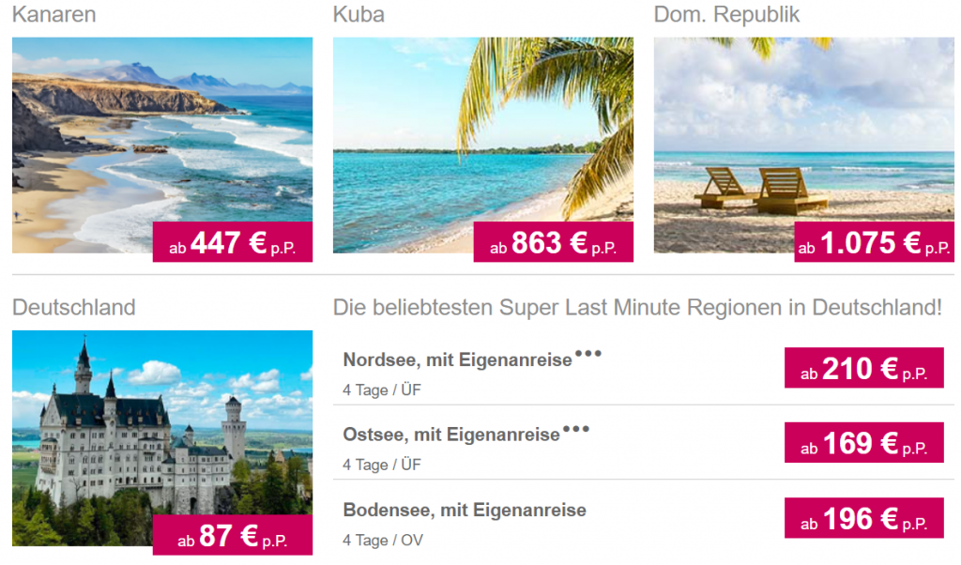The width and height of the screenshot is (961, 565).
Task: Open the Nordsee, mit Eigenanreise offer
Action: [x=457, y=359]
